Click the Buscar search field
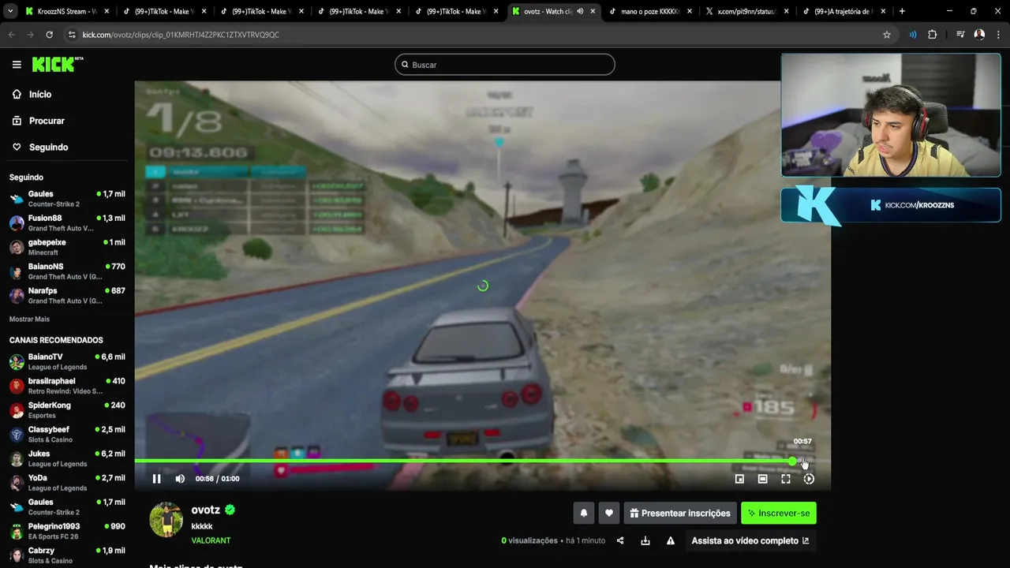Screen dimensions: 1010x568 [505, 65]
